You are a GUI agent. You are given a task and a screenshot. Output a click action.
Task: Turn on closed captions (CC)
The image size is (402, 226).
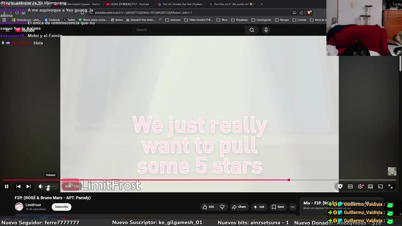pyautogui.click(x=350, y=186)
